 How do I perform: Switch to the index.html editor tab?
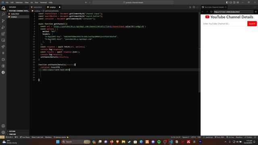37,7
